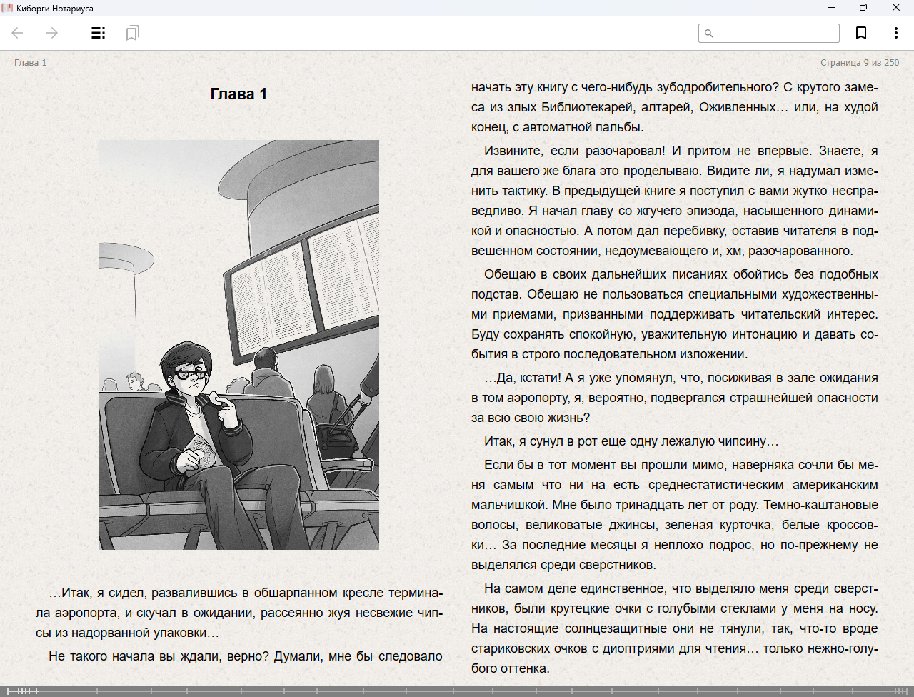
Task: Minimize the reader window
Action: coord(831,8)
